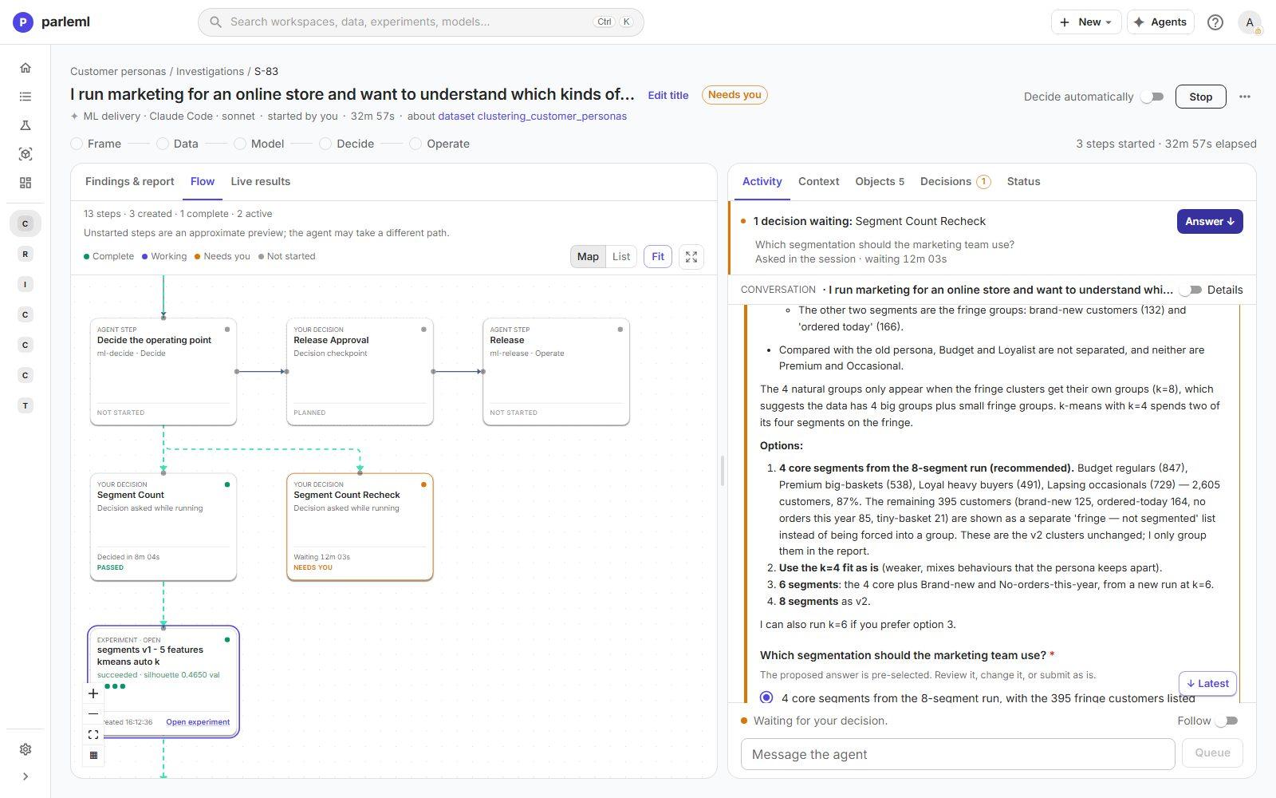Open the New dropdown

pos(1085,22)
